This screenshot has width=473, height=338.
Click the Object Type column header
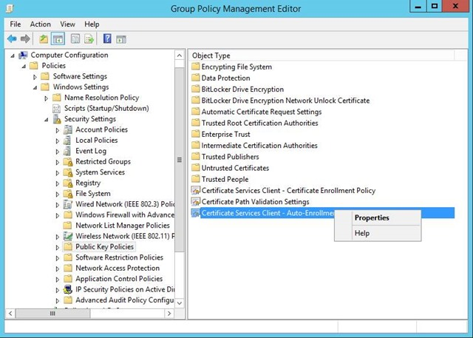(x=322, y=55)
